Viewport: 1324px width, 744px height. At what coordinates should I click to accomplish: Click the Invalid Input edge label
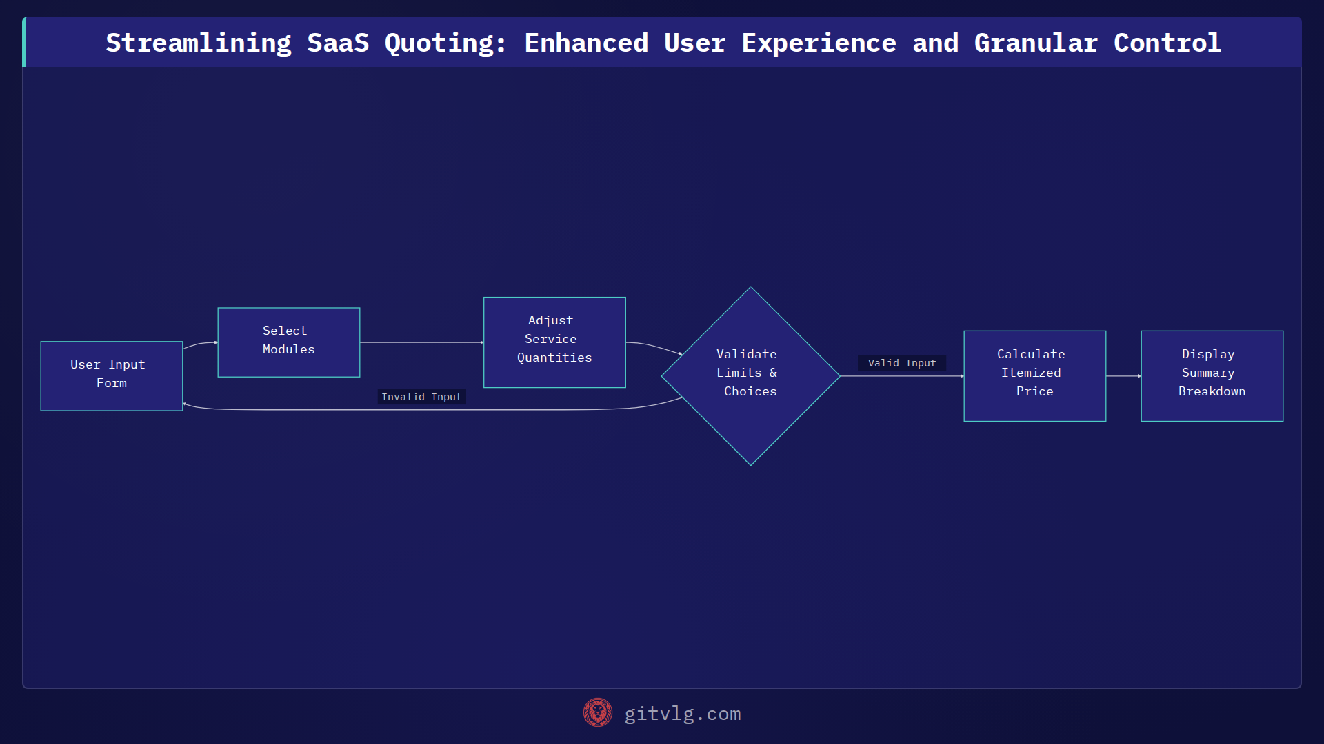point(421,397)
